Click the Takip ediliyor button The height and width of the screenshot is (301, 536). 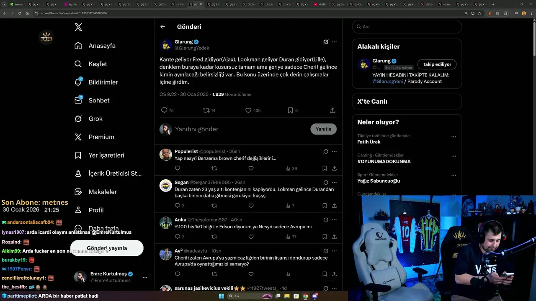(437, 64)
